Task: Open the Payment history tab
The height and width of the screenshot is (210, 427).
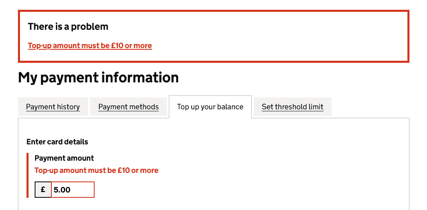Action: [53, 107]
